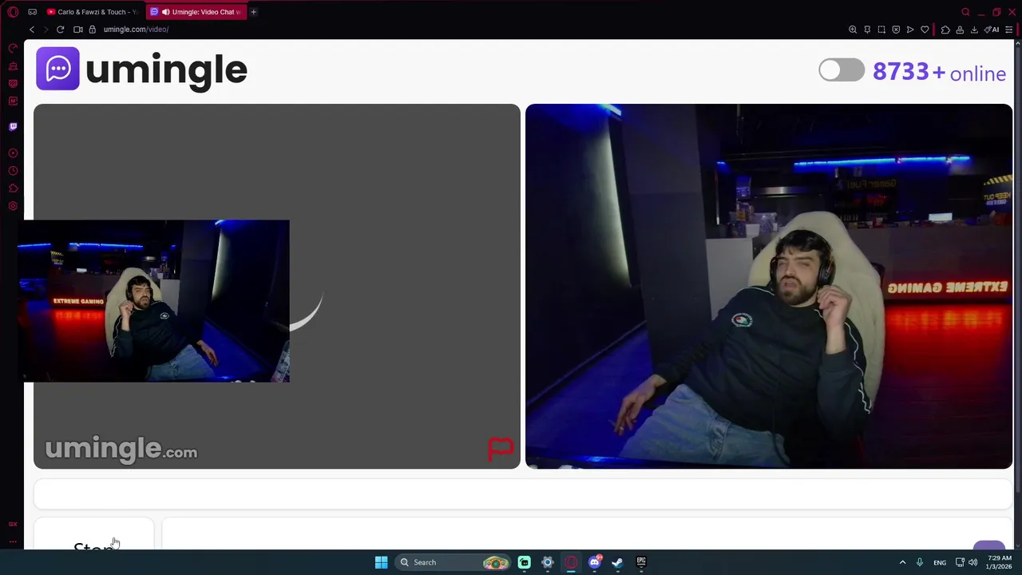Open the send/flow arrow icon

pos(910,30)
